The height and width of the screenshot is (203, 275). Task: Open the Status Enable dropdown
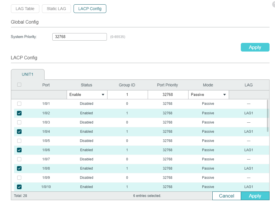pos(87,94)
